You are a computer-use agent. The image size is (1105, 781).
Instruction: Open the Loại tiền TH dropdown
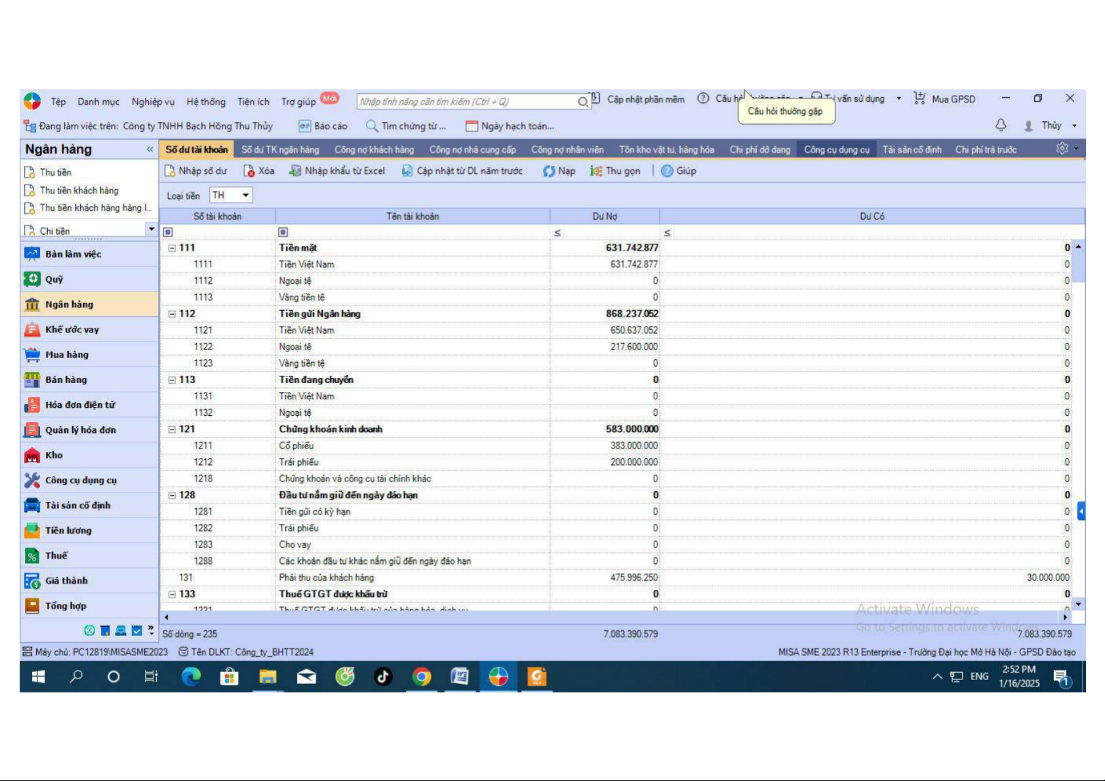point(245,195)
